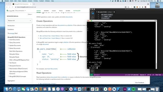Open Apple TV app in dock
163x92 pixels.
[x=66, y=89]
